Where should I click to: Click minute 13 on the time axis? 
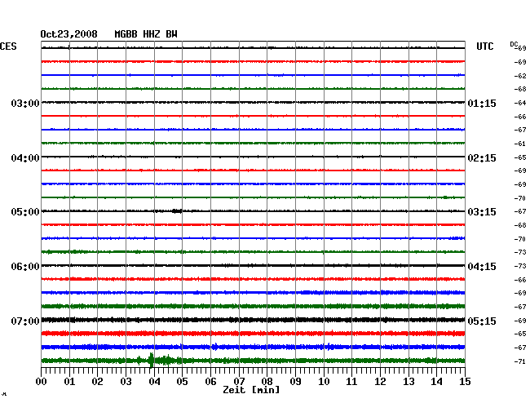click(409, 382)
